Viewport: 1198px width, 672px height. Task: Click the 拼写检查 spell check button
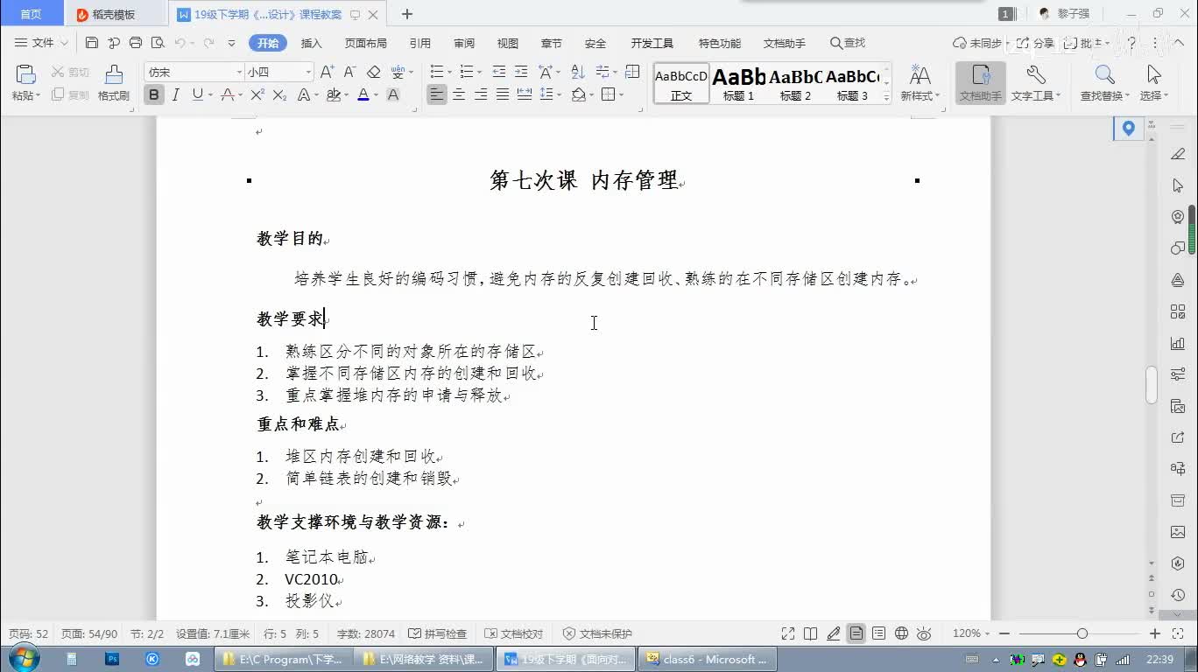439,633
